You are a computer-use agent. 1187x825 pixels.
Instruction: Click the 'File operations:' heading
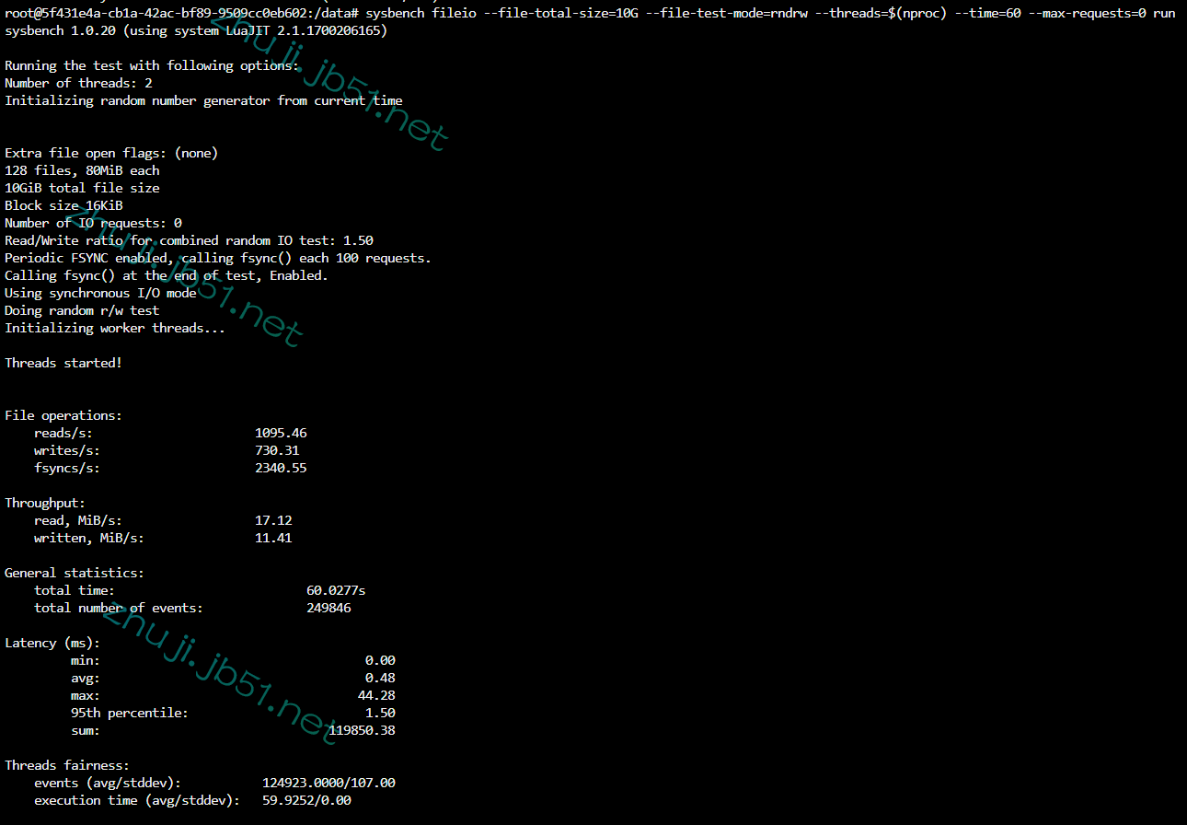pos(63,415)
